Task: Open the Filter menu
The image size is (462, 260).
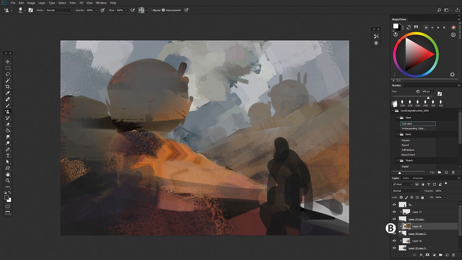Action: pyautogui.click(x=72, y=3)
